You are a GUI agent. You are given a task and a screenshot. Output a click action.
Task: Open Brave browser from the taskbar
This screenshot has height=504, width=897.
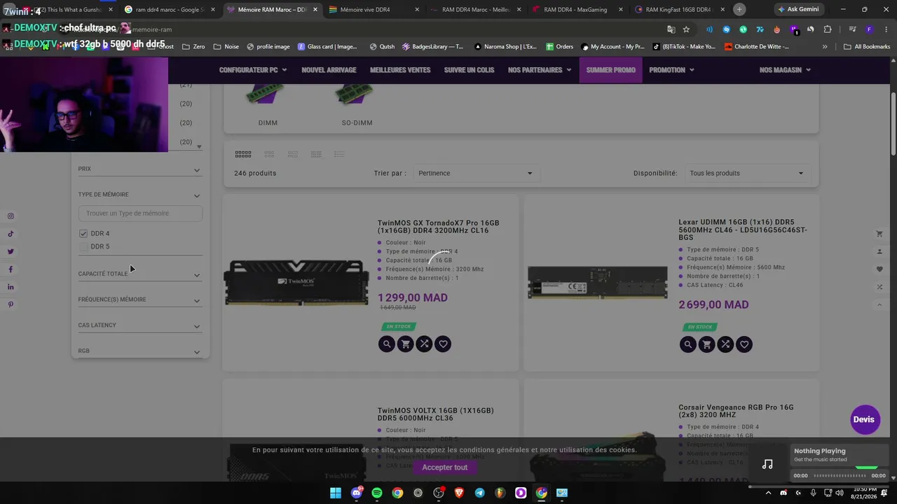pos(459,493)
